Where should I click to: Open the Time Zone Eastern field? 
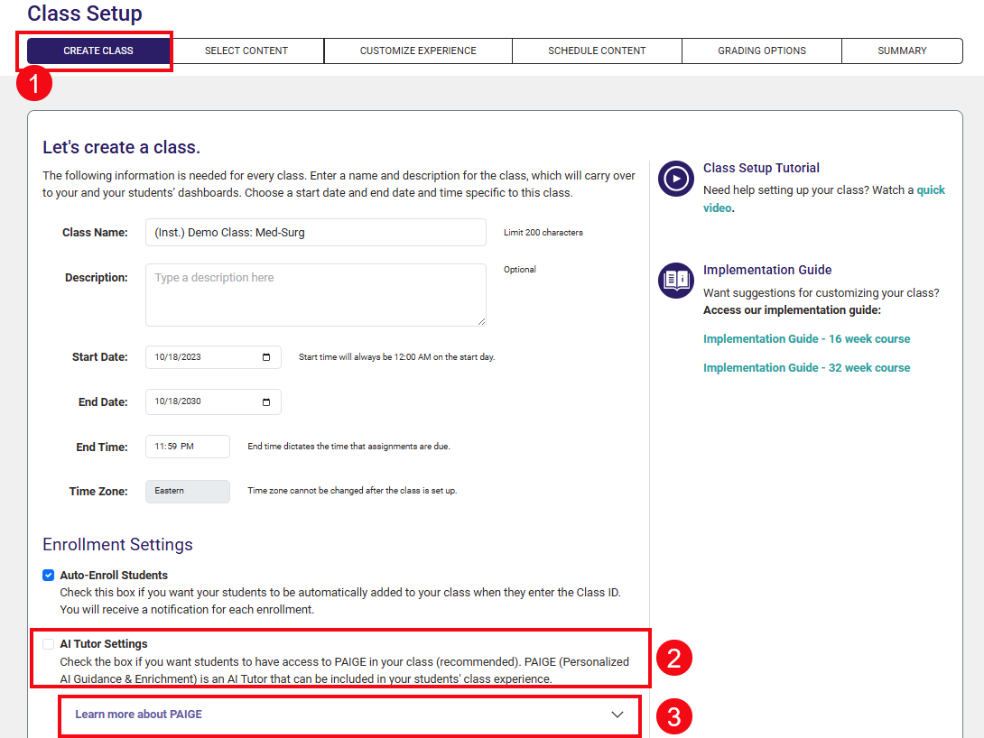coord(188,492)
